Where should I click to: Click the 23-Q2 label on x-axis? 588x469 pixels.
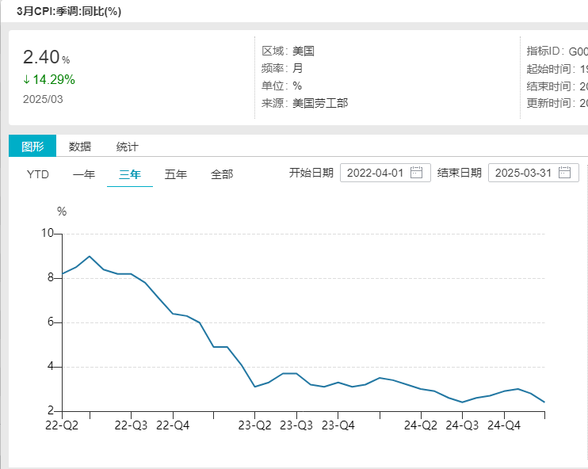(254, 425)
